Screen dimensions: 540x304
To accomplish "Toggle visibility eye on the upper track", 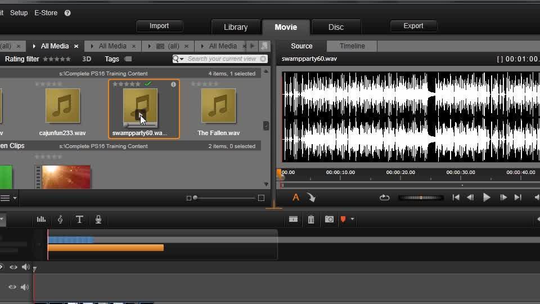I will (13, 267).
